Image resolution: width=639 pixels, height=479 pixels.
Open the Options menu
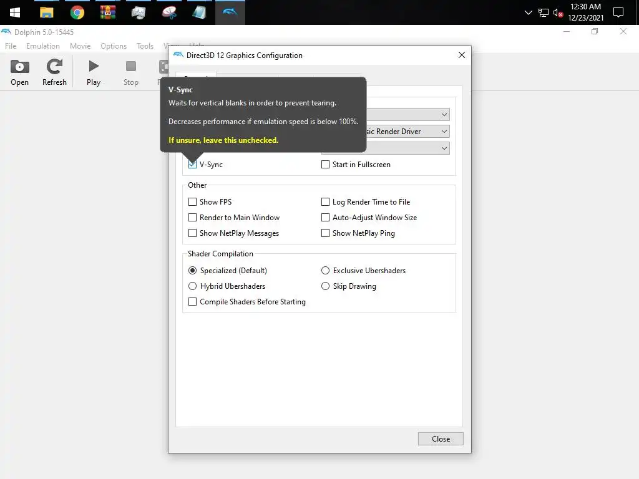click(x=114, y=46)
